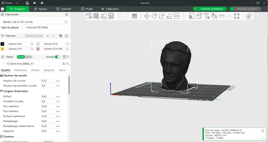Screen dimensions: 268x142
Task: Click the Add object cube icon
Action: coord(89,16)
